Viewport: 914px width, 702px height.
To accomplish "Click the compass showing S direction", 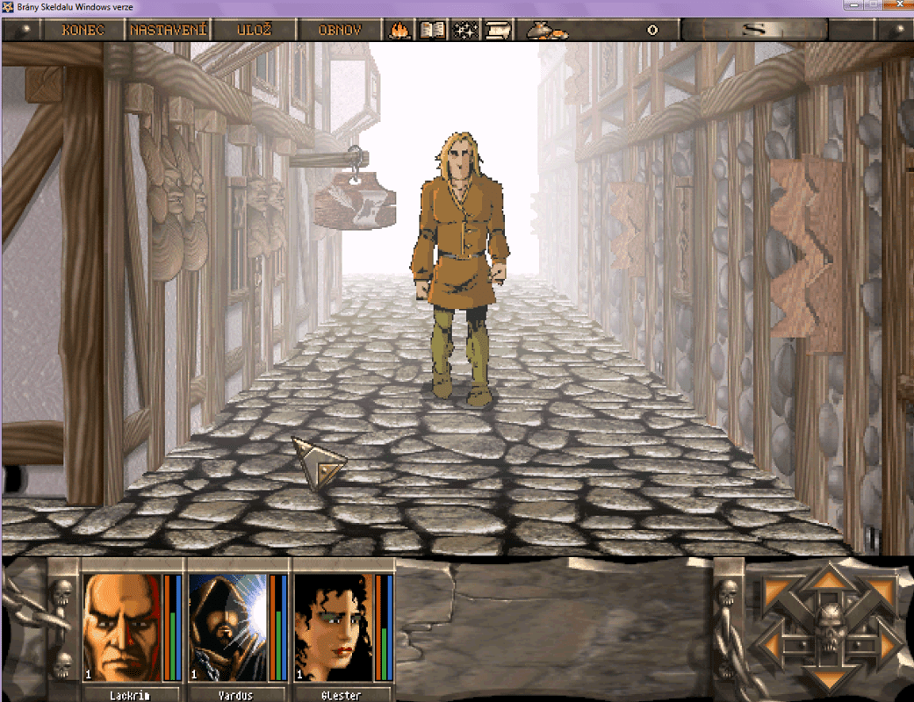I will click(754, 29).
